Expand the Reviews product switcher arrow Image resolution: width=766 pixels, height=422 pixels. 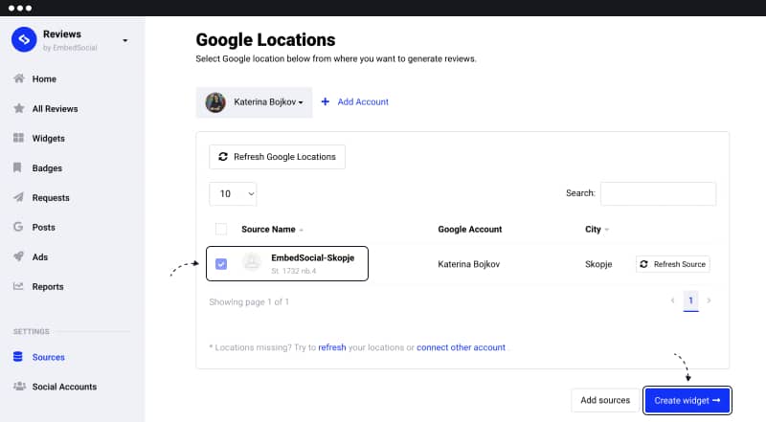[125, 40]
